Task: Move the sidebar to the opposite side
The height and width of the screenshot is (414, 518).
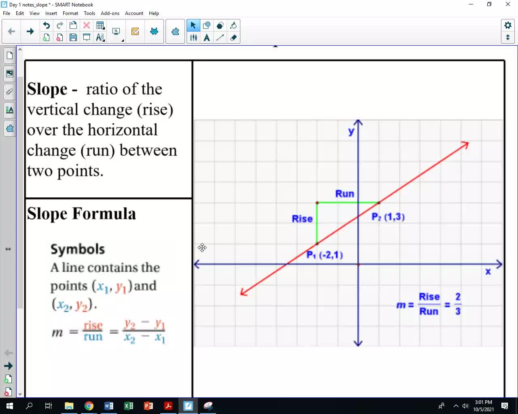Action: pos(8,249)
